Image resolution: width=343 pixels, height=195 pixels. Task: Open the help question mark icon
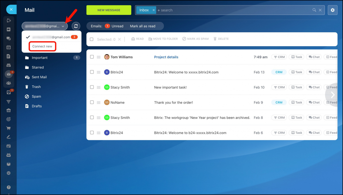(x=9, y=187)
